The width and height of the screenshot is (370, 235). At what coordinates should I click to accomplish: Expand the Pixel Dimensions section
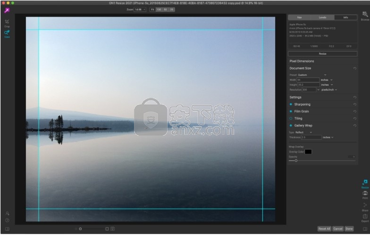click(302, 61)
